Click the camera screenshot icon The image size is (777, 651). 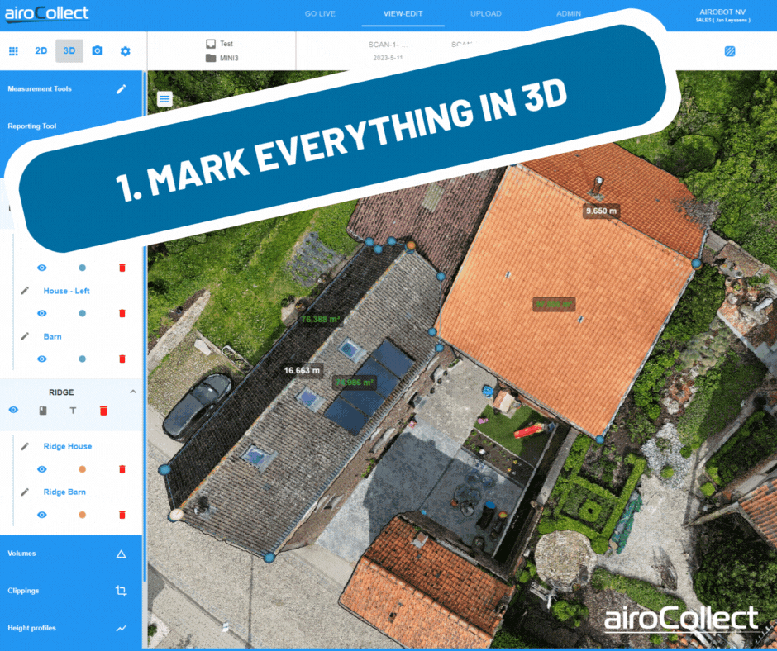pyautogui.click(x=98, y=51)
